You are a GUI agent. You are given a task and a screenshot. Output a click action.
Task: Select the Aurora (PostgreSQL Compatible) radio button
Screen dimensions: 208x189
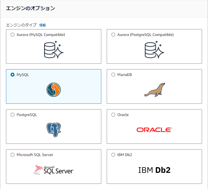(113, 35)
